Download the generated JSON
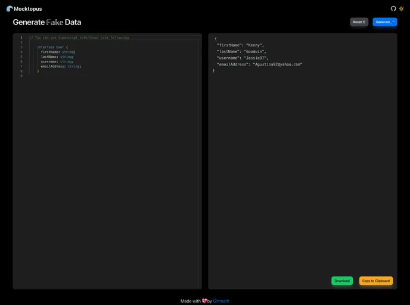The height and width of the screenshot is (305, 410). [x=342, y=281]
